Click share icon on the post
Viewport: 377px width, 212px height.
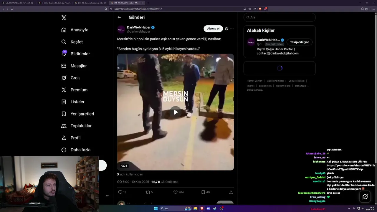[x=231, y=192]
